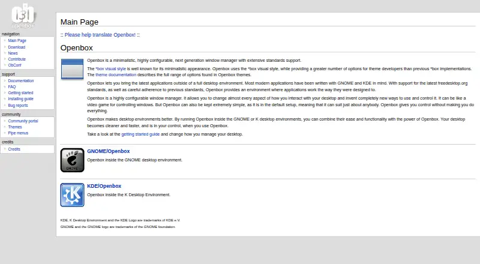
Task: Click 'Please help translate Openbox!' link
Action: (100, 35)
